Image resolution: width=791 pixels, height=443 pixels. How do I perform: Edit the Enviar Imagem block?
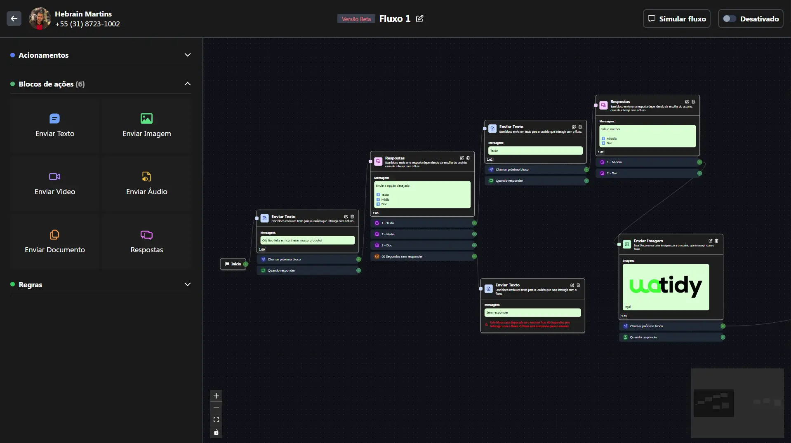click(x=711, y=241)
